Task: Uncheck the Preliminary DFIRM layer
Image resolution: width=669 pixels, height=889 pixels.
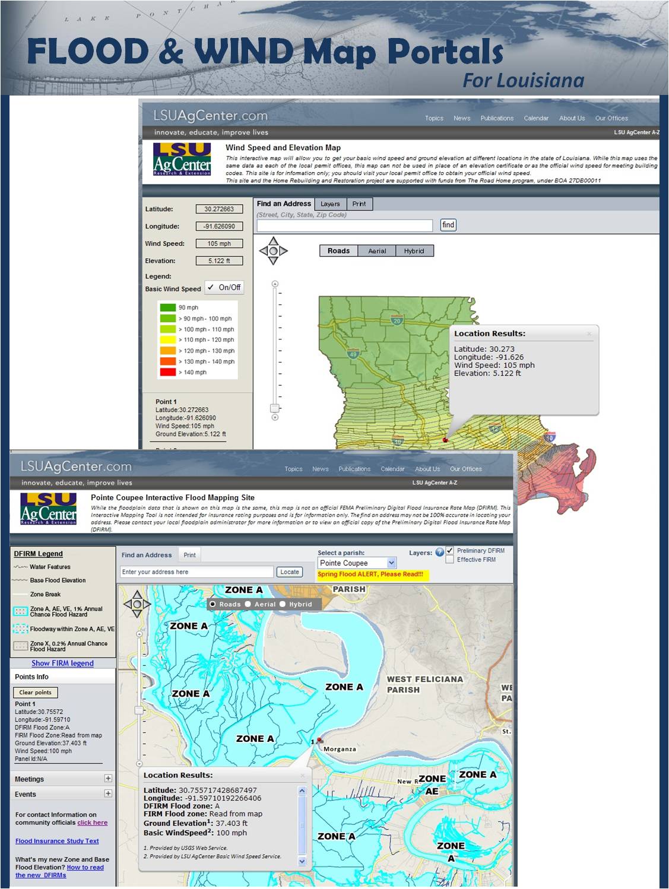Action: pyautogui.click(x=450, y=550)
